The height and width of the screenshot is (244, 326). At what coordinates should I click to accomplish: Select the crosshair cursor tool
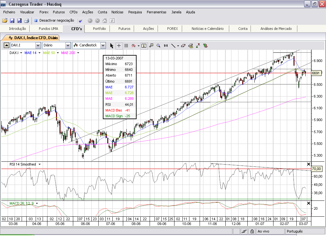point(119,46)
